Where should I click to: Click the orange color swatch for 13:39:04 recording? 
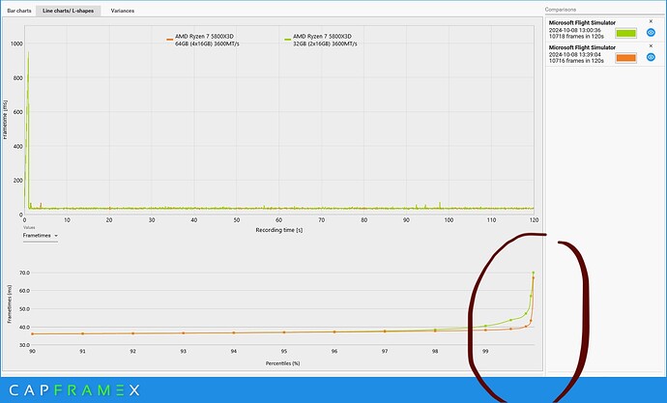[x=625, y=58]
